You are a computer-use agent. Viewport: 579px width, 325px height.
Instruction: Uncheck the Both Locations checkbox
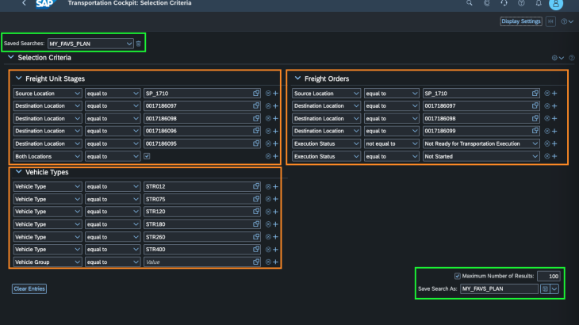[148, 157]
